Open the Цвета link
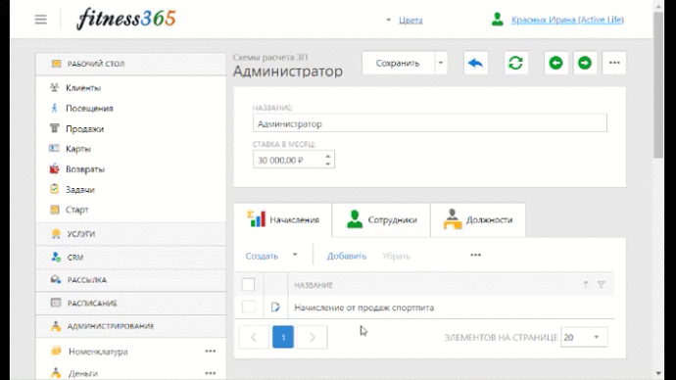Image resolution: width=676 pixels, height=380 pixels. tap(410, 20)
